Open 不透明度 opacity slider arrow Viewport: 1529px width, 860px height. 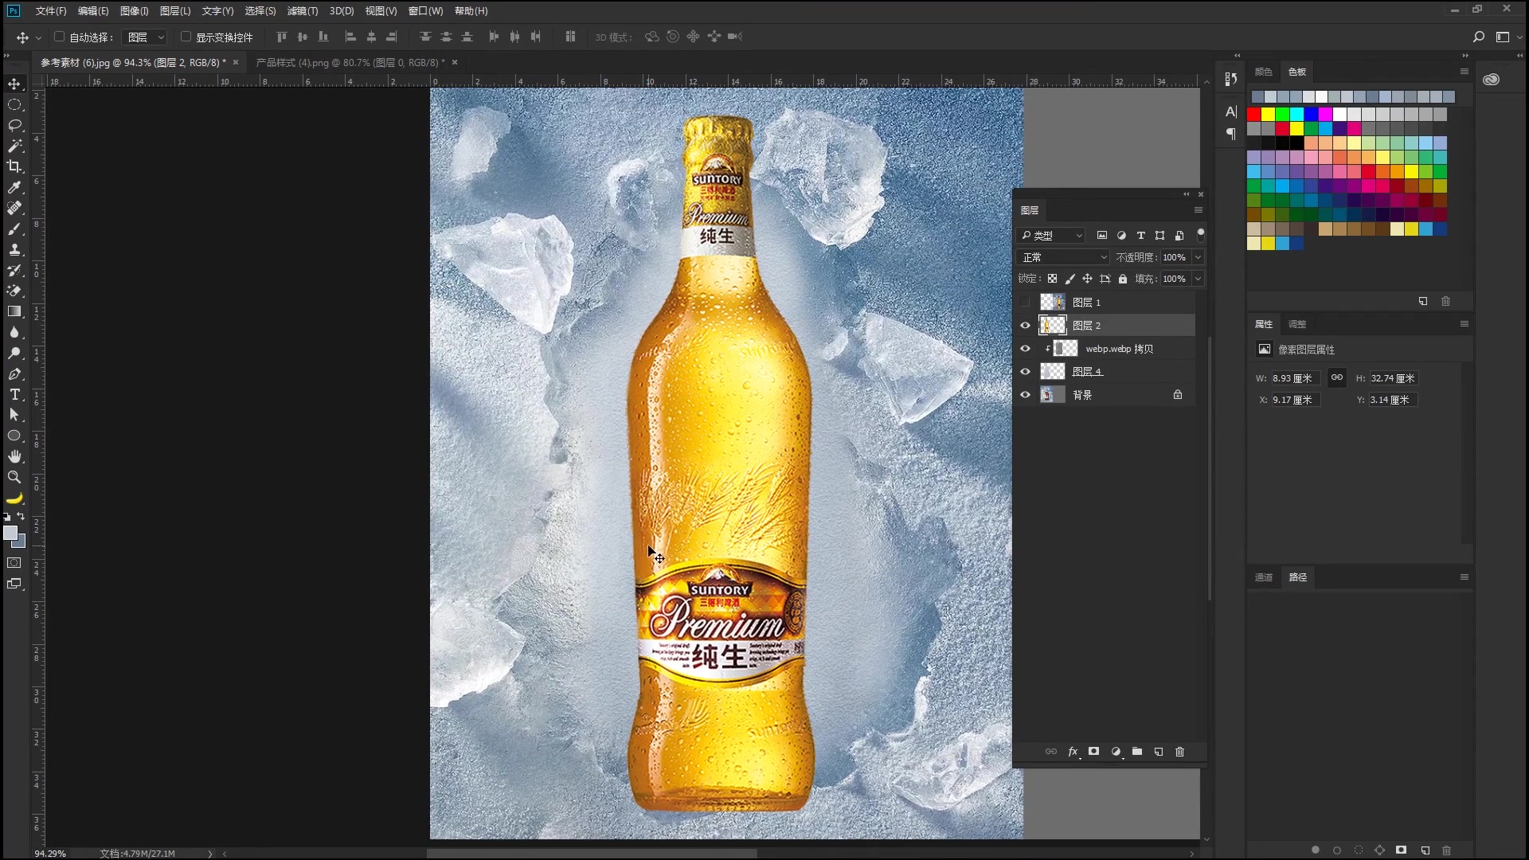[1198, 257]
